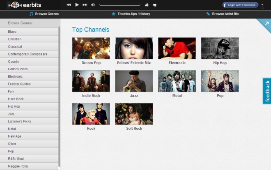Select Christian genre in sidebar
This screenshot has width=271, height=170.
[x=29, y=39]
